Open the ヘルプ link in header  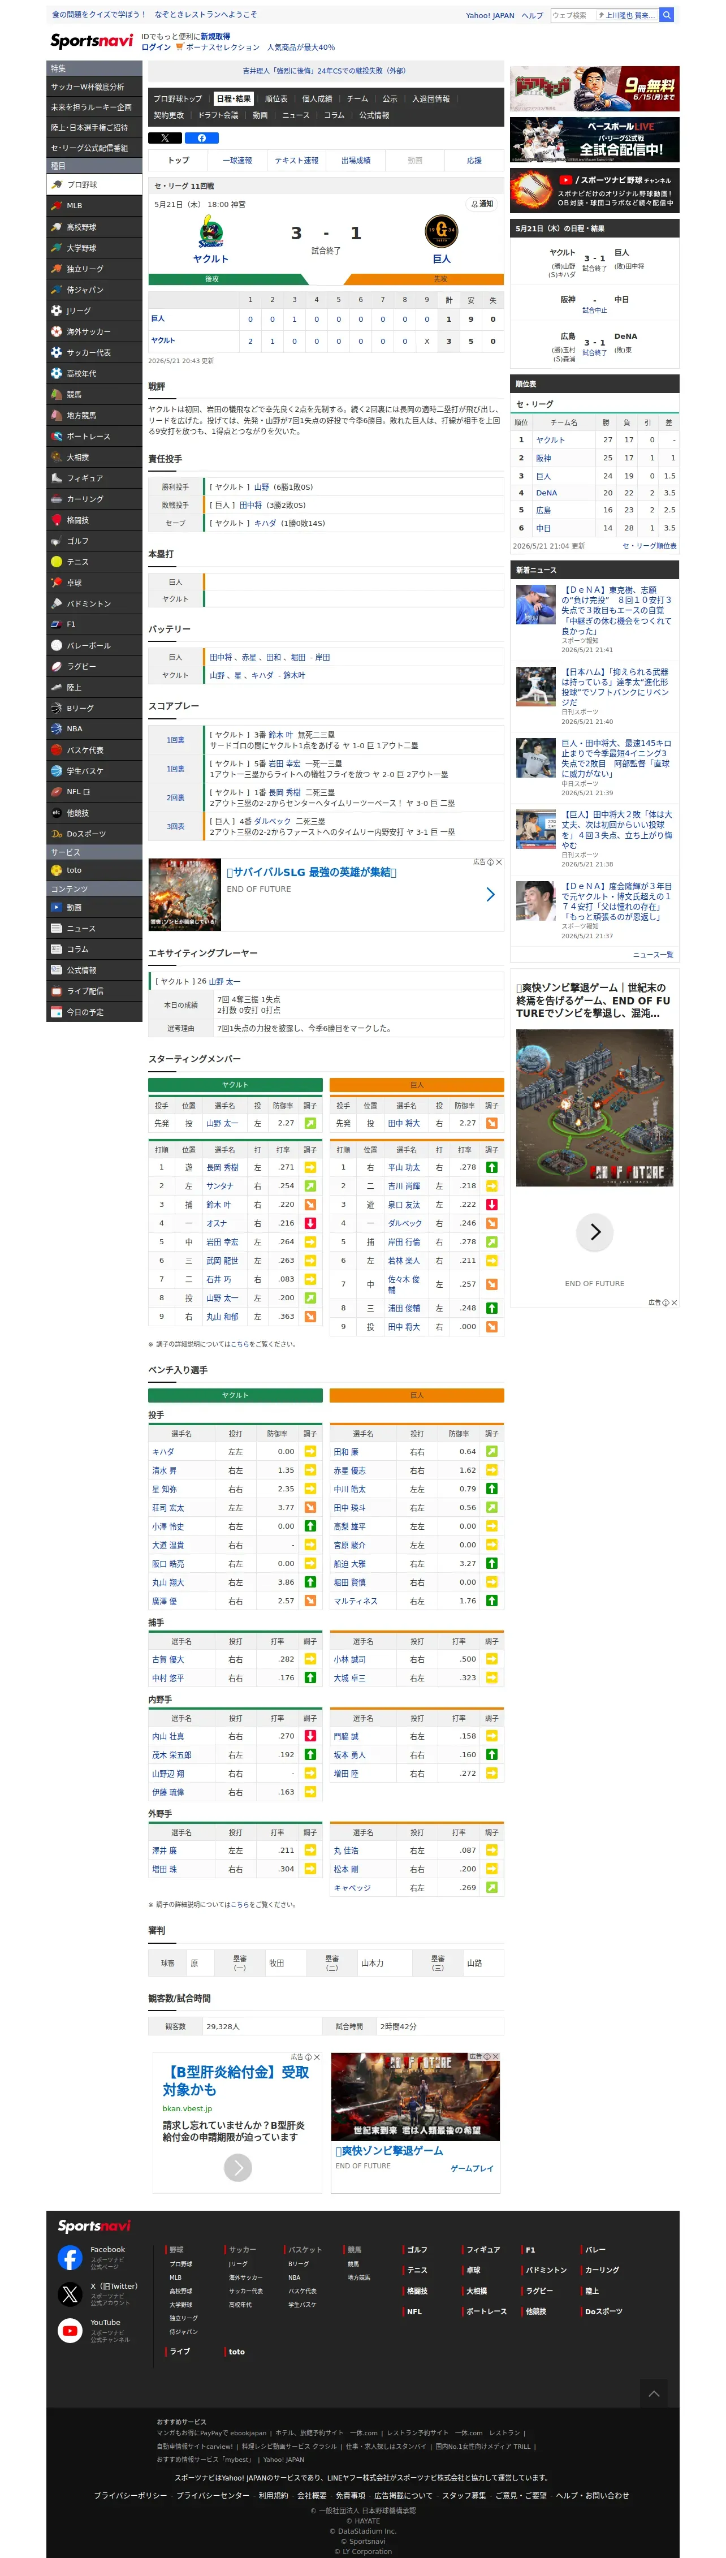532,15
